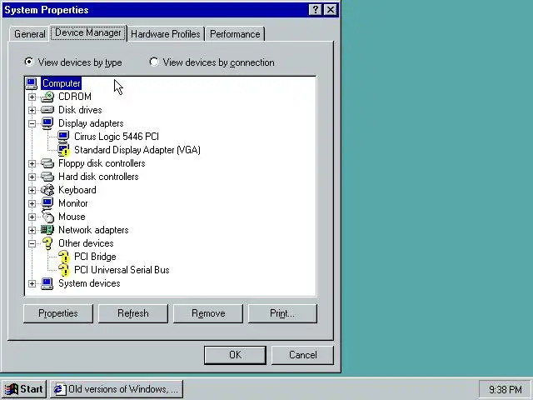Collapse the Other devices node

click(32, 243)
